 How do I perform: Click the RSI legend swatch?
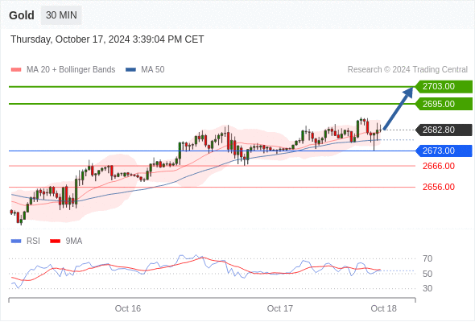pos(16,242)
